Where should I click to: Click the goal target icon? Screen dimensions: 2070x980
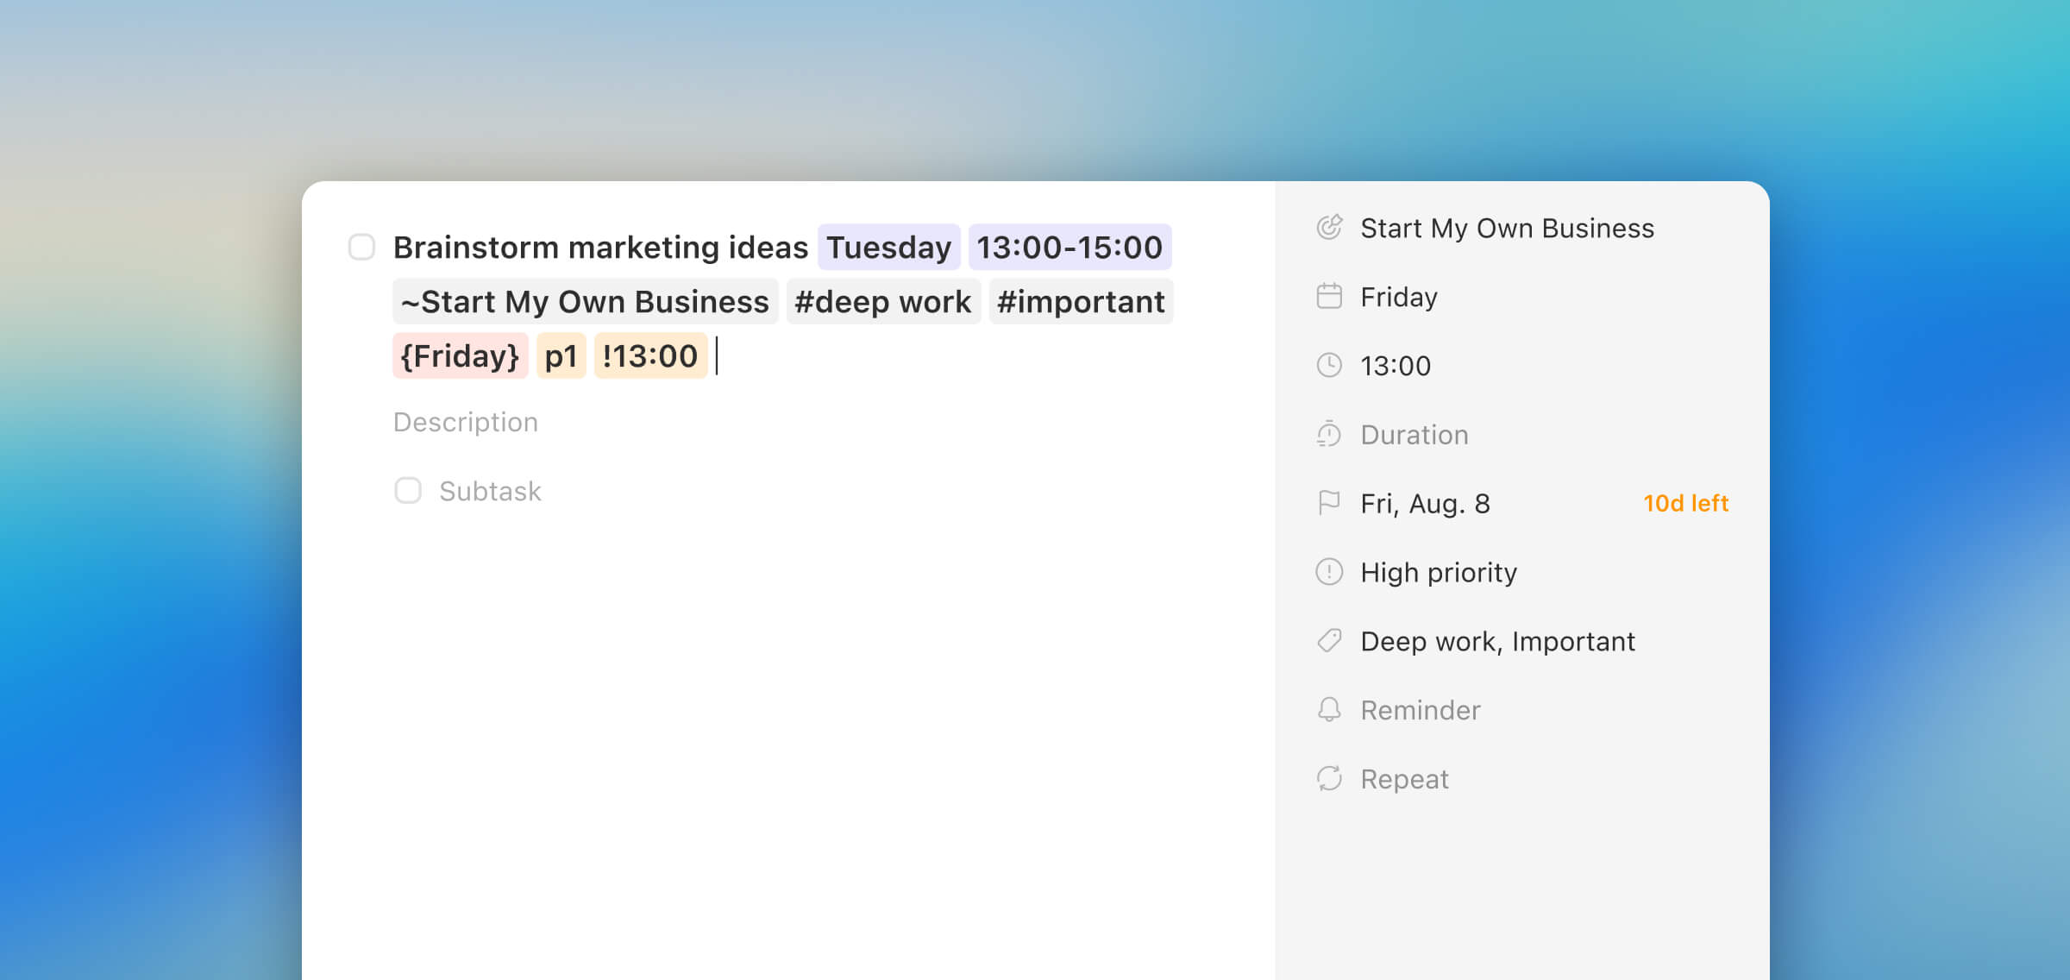tap(1329, 228)
